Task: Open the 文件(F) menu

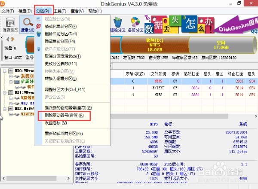Action: (x=8, y=11)
